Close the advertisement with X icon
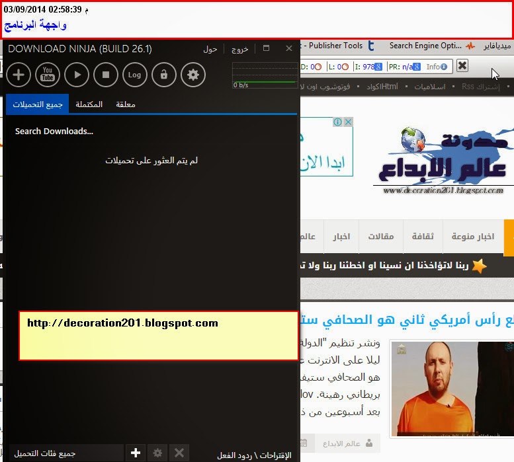This screenshot has width=514, height=462. [349, 122]
